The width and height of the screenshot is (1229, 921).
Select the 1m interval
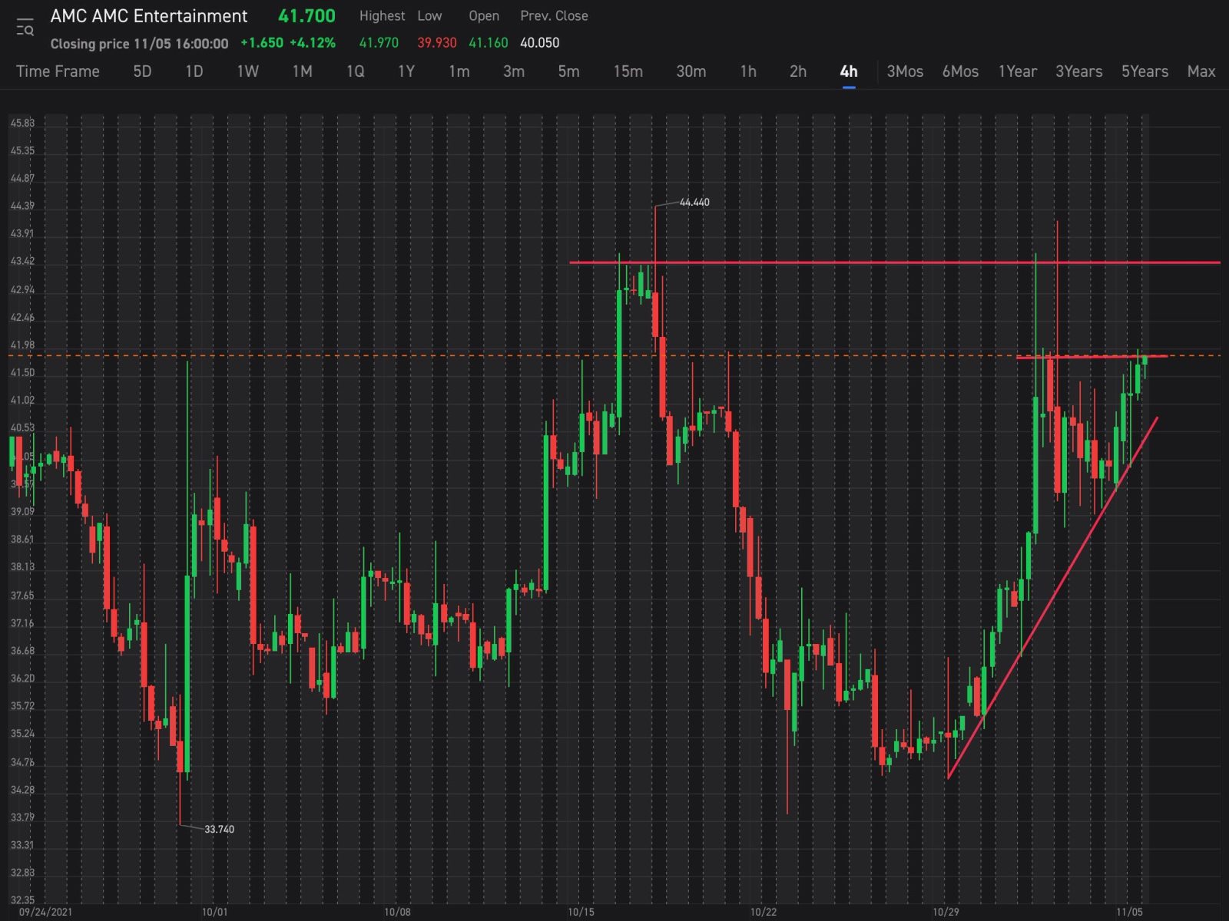459,71
